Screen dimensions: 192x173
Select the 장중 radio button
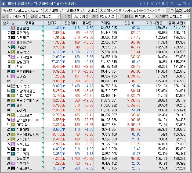tap(113, 10)
